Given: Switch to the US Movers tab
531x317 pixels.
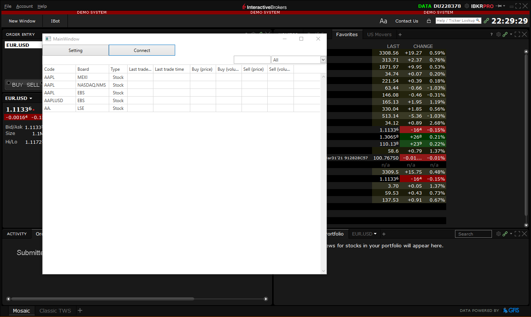Looking at the screenshot, I should (x=379, y=34).
